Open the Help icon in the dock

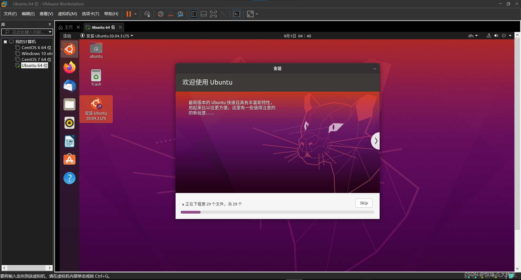click(x=69, y=178)
